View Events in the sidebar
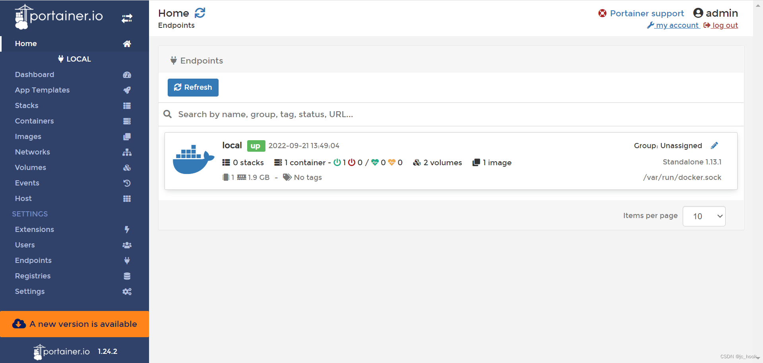763x363 pixels. [x=27, y=183]
